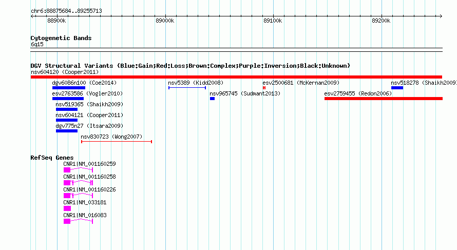
Task: Open the nsv604120 (Cooper2011) label
Action: (65, 72)
